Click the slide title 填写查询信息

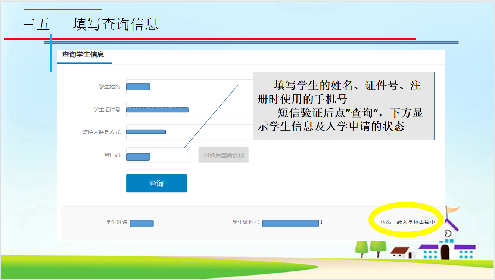(115, 24)
